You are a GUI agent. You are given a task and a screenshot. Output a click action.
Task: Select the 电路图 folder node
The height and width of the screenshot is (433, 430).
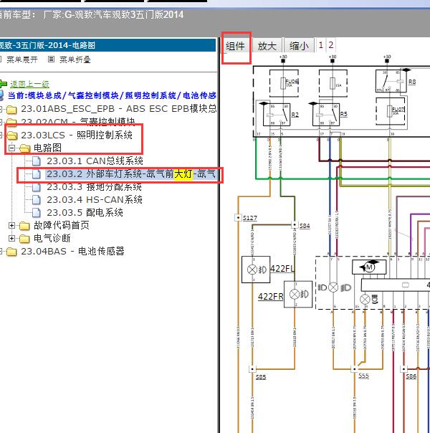[x=47, y=148]
